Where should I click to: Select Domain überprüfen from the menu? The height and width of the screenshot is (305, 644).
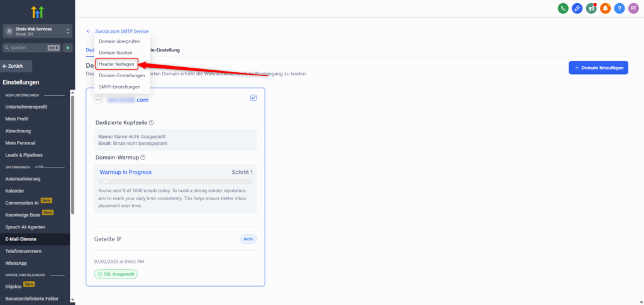pyautogui.click(x=119, y=41)
